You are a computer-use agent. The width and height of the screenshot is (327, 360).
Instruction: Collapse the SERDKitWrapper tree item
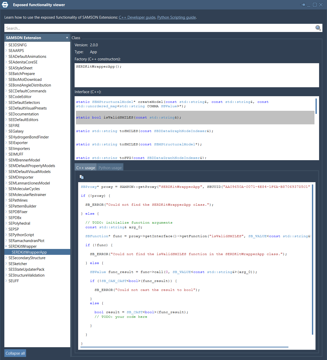6,246
